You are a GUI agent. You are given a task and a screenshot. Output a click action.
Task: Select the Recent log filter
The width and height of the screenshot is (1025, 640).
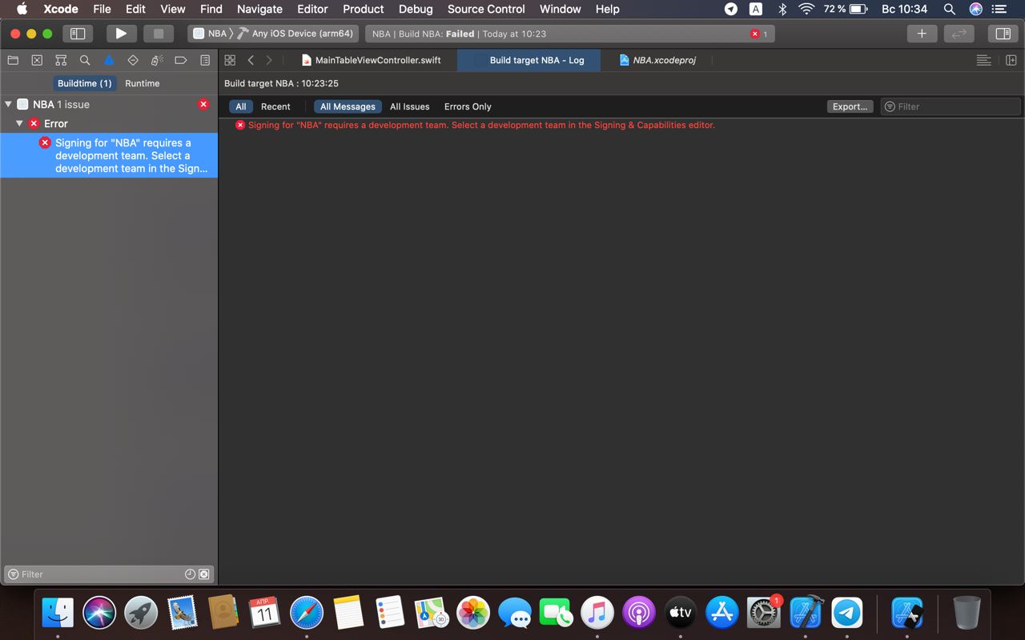[x=275, y=106]
